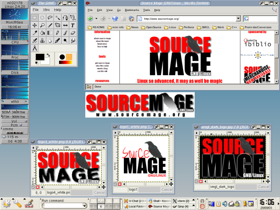
Task: Open the Back button history dropdown arrow
Action: point(96,19)
